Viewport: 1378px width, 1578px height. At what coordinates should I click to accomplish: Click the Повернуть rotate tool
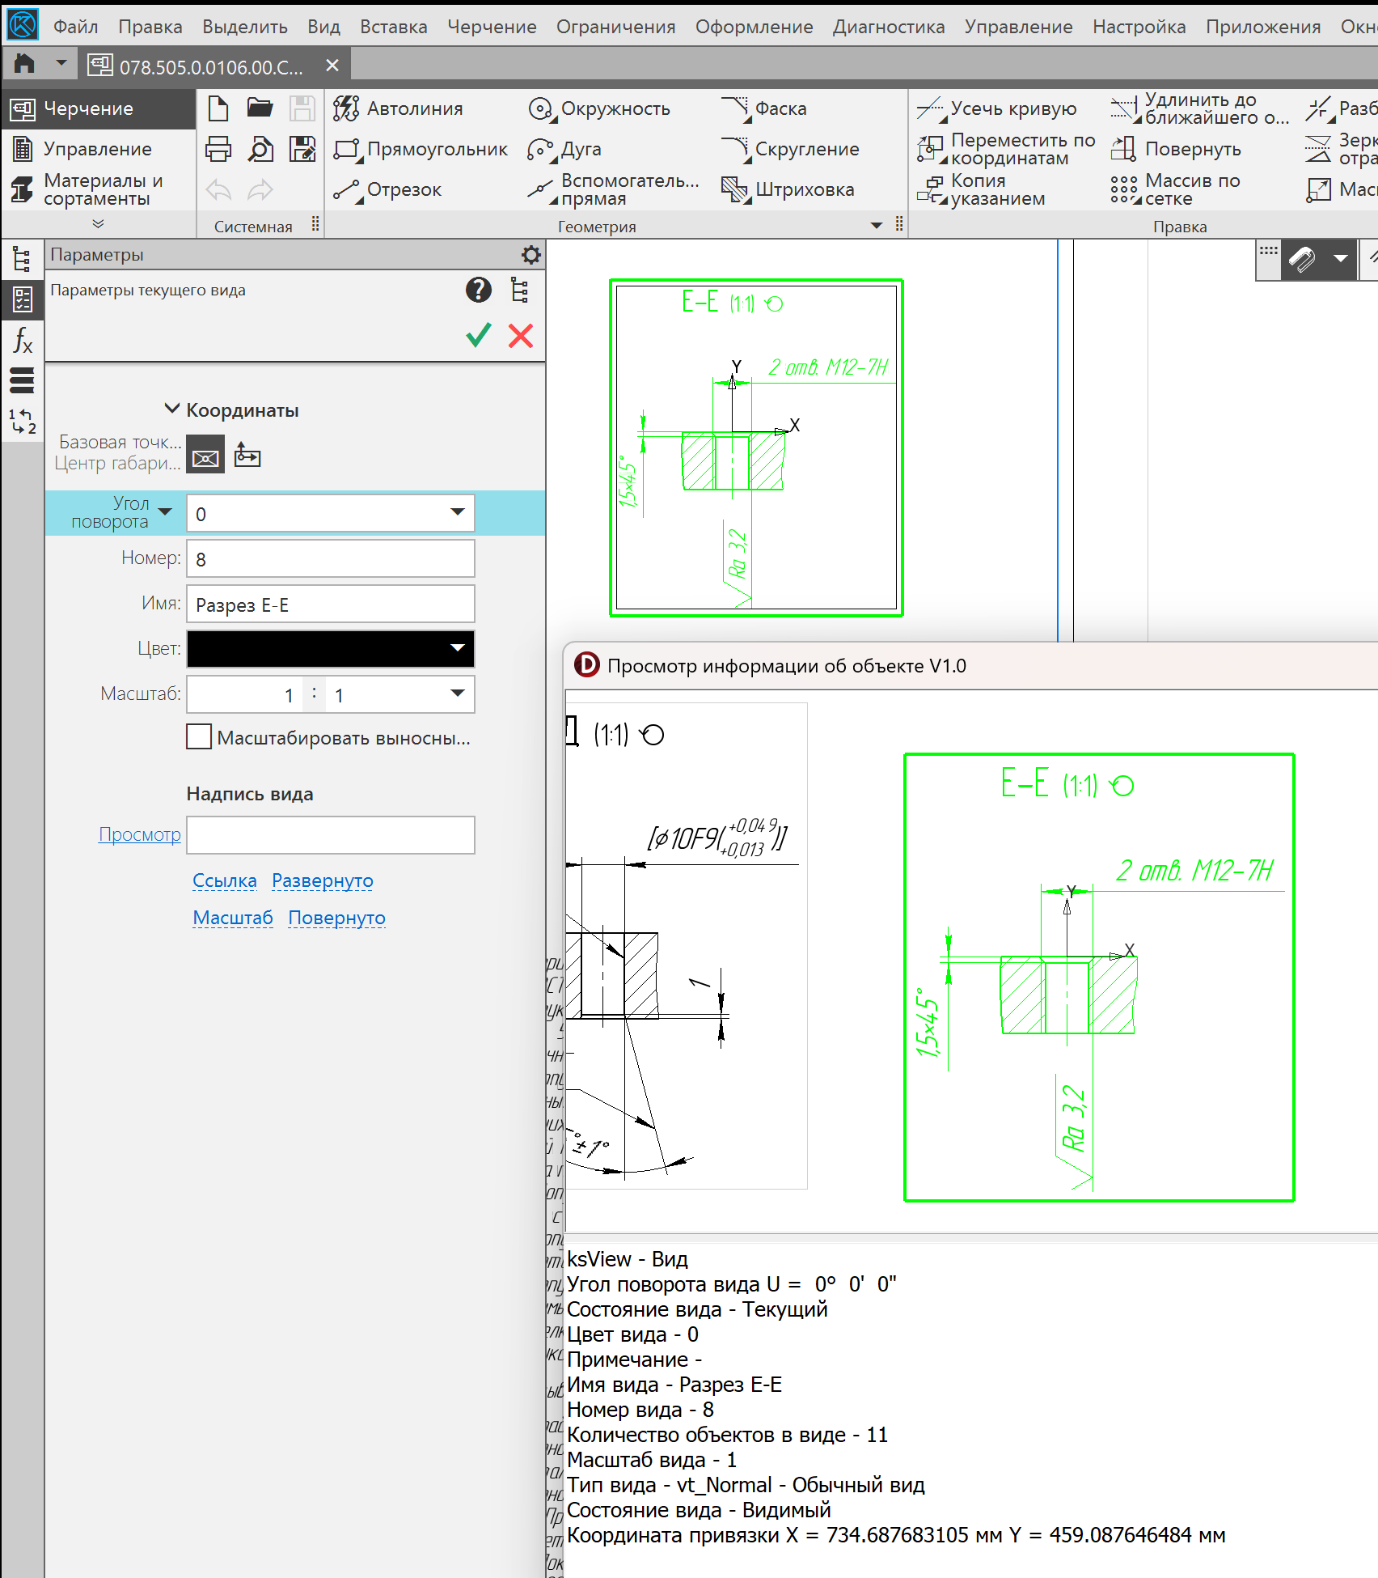coord(1177,149)
